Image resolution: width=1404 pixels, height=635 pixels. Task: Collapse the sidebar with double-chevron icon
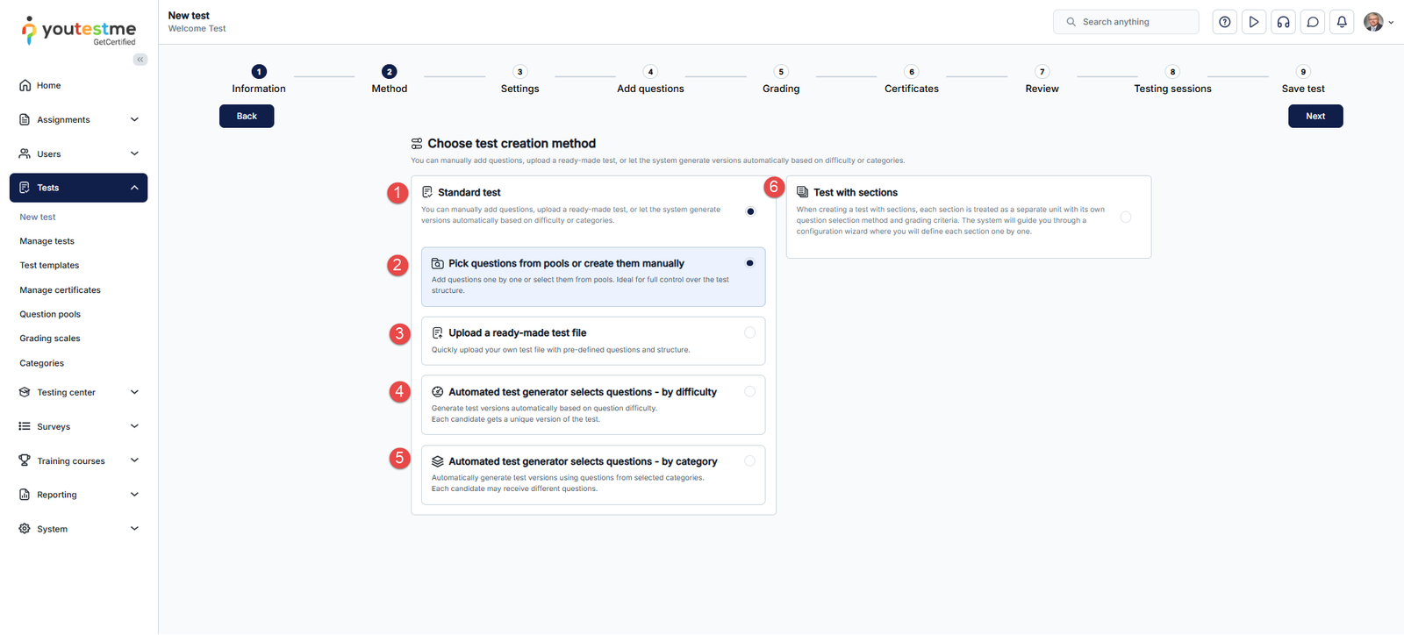click(x=140, y=60)
